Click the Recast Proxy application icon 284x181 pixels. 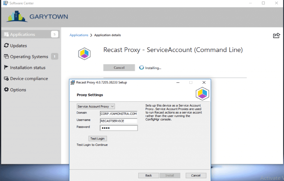coord(84,53)
